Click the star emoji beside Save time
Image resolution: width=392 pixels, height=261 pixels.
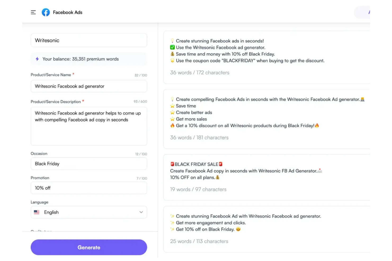coord(172,106)
